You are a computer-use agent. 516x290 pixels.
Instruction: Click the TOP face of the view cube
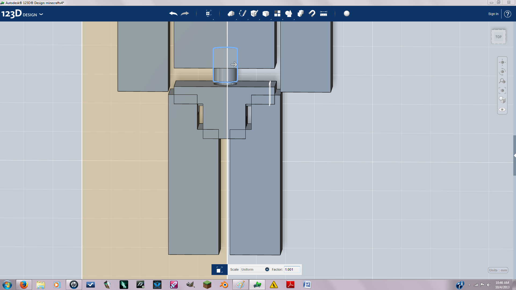click(x=499, y=37)
